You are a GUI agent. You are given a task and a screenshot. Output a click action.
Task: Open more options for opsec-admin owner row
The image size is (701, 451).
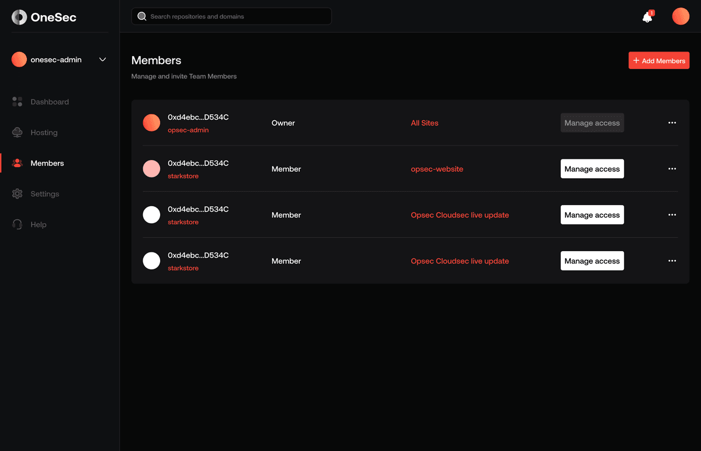click(x=672, y=123)
